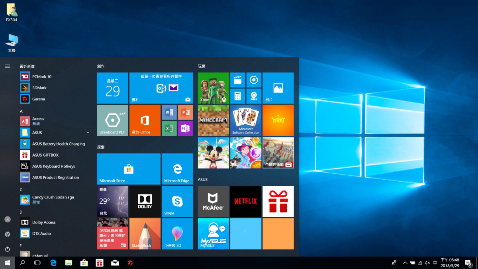Select the FX504 desktop folder
Screen dimensions: 478x269
pos(12,12)
